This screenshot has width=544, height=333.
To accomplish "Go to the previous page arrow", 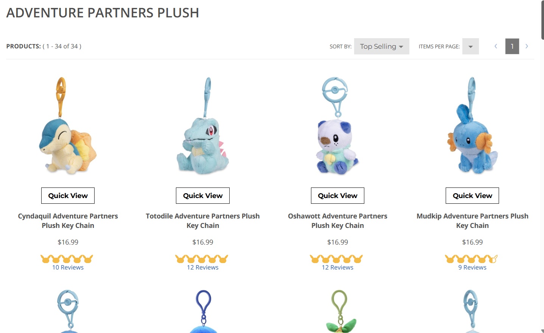I will pyautogui.click(x=496, y=46).
